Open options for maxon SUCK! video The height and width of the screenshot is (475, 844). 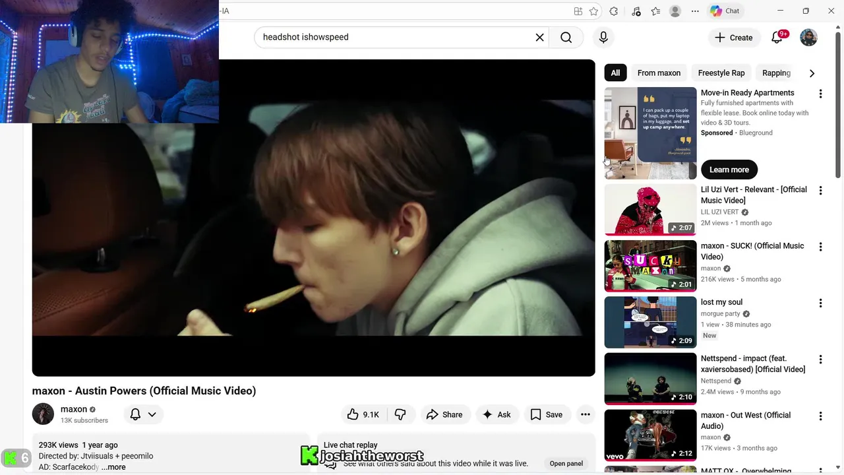820,247
